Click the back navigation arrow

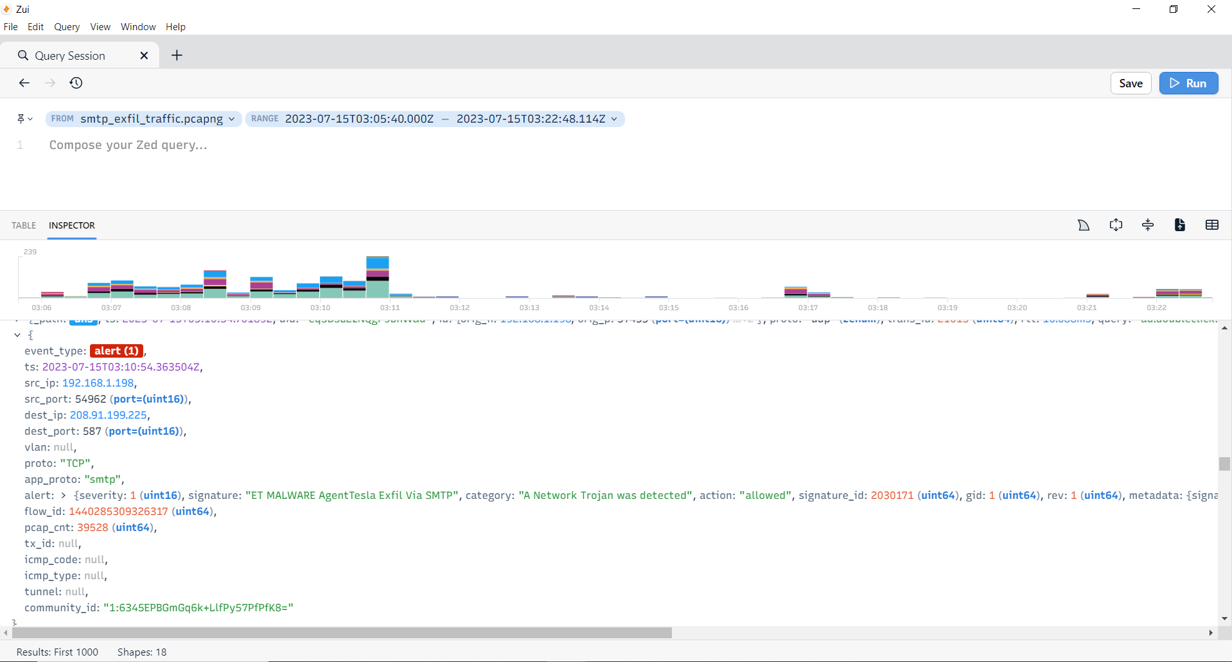point(24,83)
